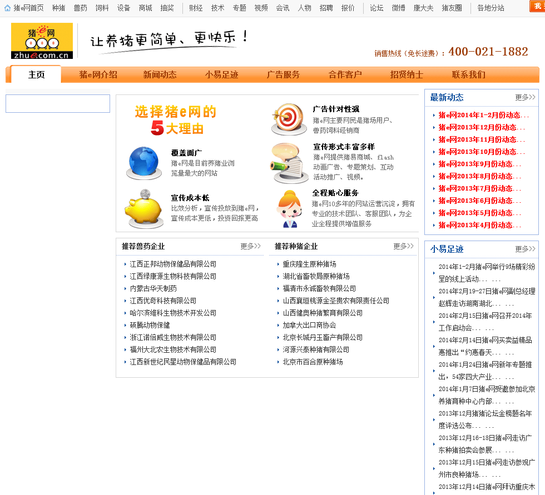Viewport: 545px width, 495px height.
Task: Switch to the 新闻动态 tab
Action: point(160,74)
